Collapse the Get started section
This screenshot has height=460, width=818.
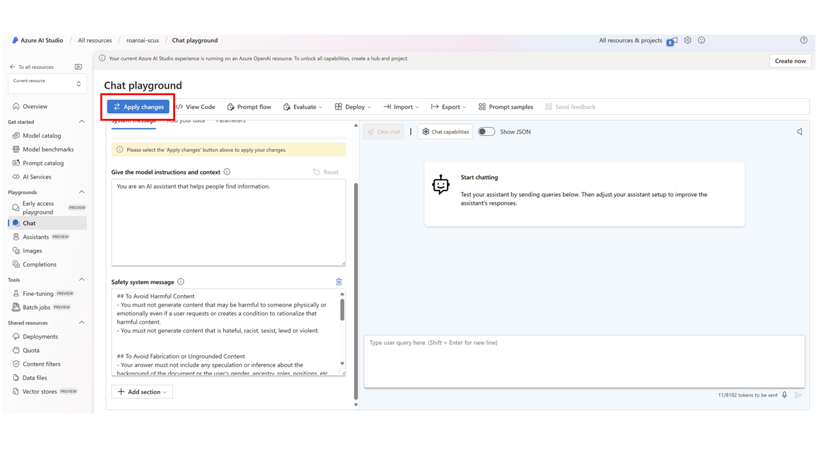81,121
